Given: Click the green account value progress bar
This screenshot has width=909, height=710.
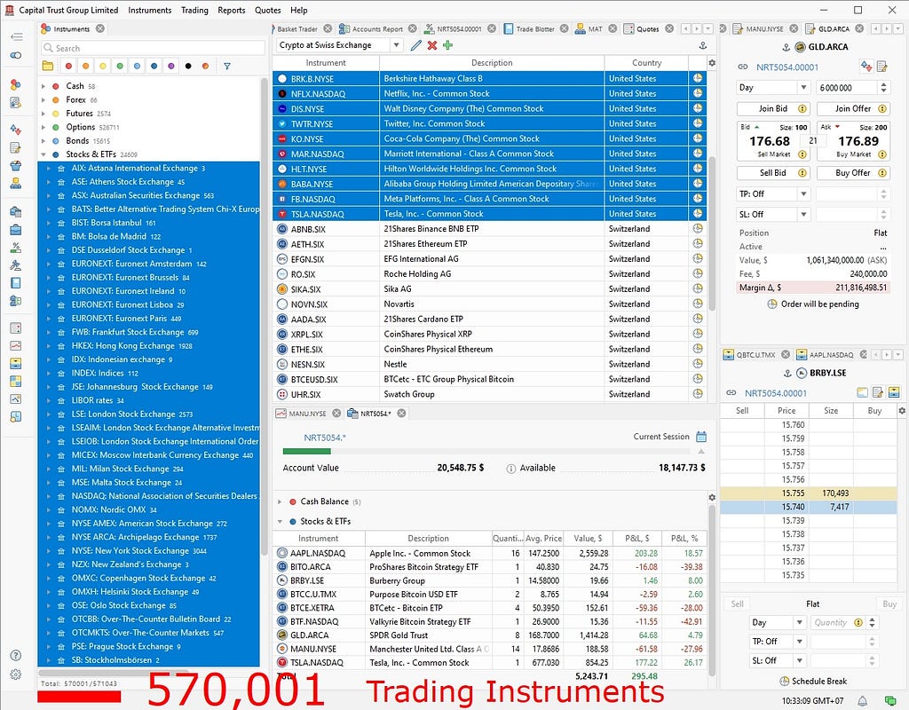Looking at the screenshot, I should [x=306, y=452].
